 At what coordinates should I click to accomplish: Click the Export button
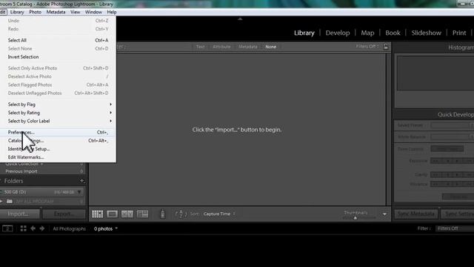[64, 214]
